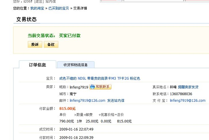Screen dimensions: 209x140
Task: Click 发送站内信 link
Action: pos(116,101)
